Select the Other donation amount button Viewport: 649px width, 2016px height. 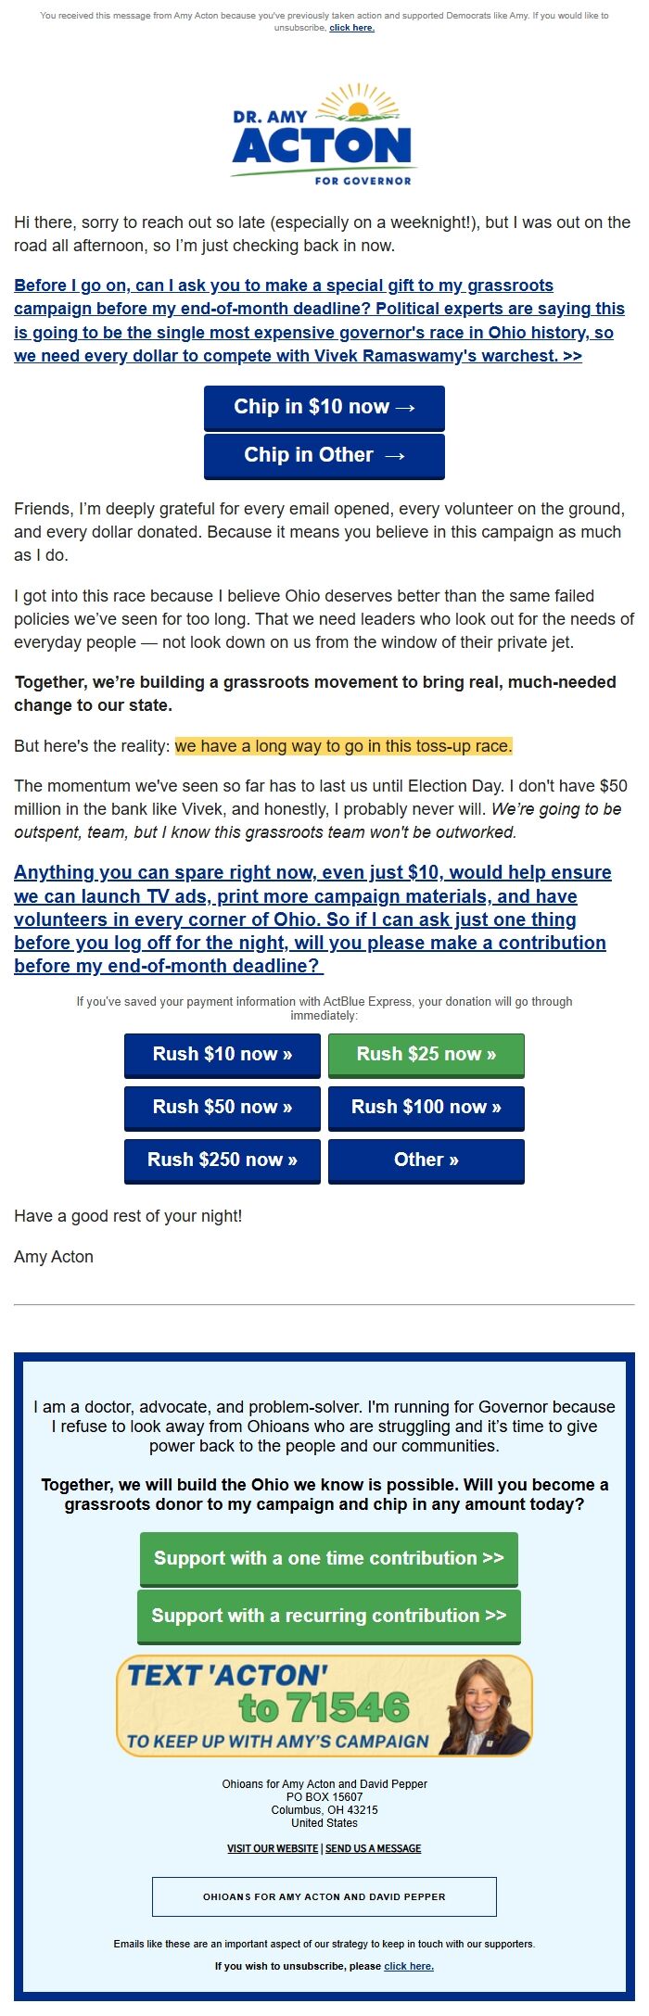tap(426, 1160)
